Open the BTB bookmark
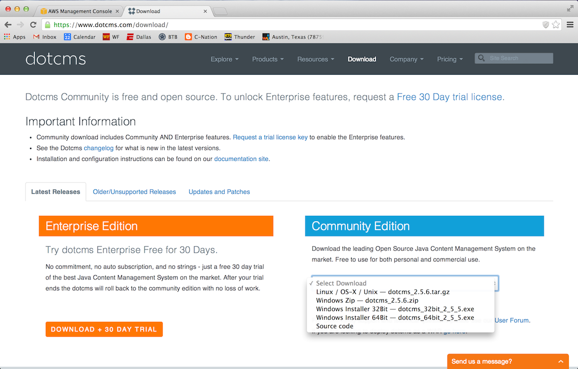Screen dimensions: 578x369 coord(168,37)
